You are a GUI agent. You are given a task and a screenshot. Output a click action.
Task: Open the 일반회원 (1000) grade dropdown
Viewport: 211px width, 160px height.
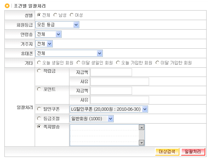91,118
